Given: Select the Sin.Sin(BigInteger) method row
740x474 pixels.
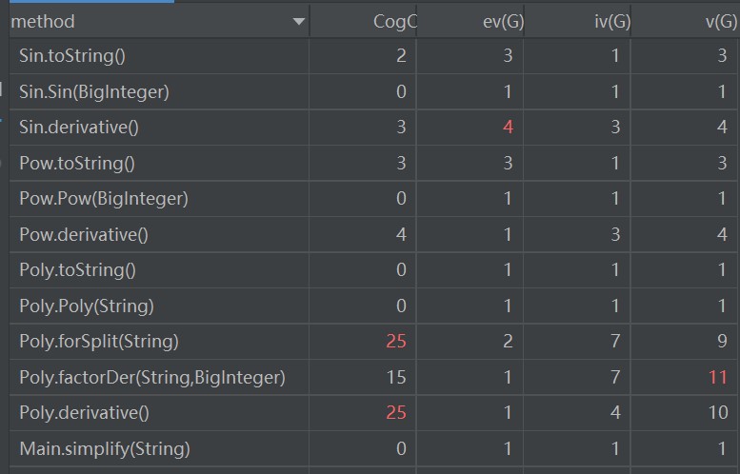Looking at the screenshot, I should [94, 91].
